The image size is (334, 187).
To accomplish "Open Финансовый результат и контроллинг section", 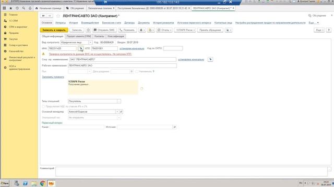I will click(22, 59).
